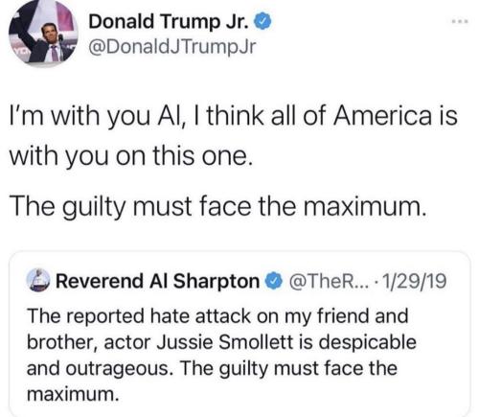
Task: Open Reverend Al Sharpton's small avatar
Action: [x=38, y=280]
